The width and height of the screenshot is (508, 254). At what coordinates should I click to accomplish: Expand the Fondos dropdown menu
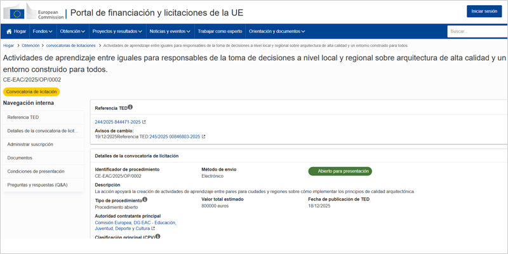[x=43, y=31]
